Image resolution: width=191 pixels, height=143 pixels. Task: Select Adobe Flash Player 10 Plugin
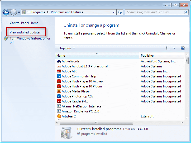(x=82, y=86)
